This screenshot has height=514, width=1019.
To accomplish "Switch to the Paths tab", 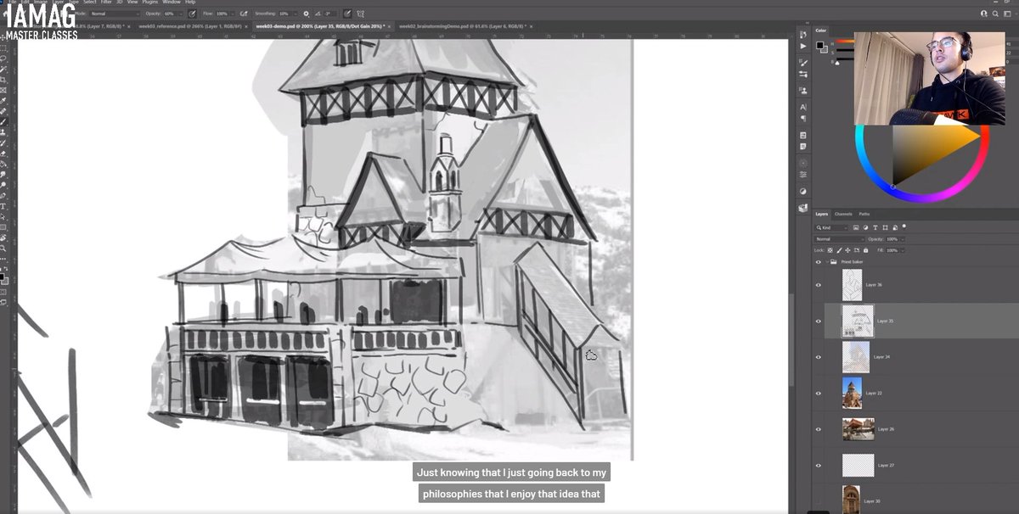I will coord(864,214).
